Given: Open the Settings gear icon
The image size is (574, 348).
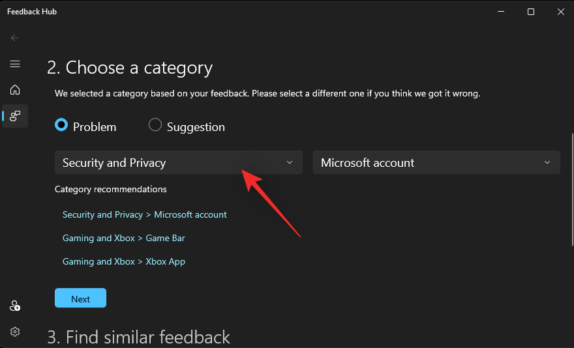Looking at the screenshot, I should tap(15, 332).
